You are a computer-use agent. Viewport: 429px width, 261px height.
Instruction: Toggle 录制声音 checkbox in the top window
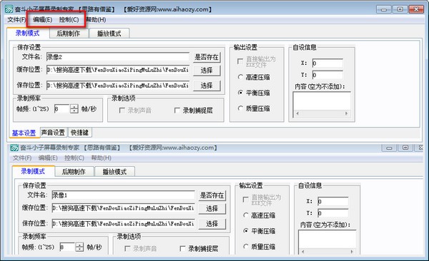point(122,111)
